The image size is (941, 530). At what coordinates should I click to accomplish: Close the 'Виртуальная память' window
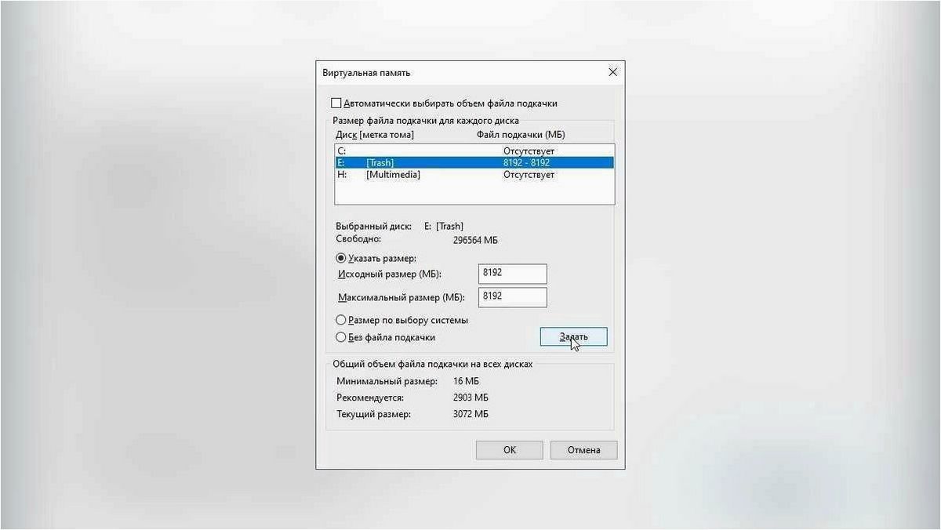[612, 72]
